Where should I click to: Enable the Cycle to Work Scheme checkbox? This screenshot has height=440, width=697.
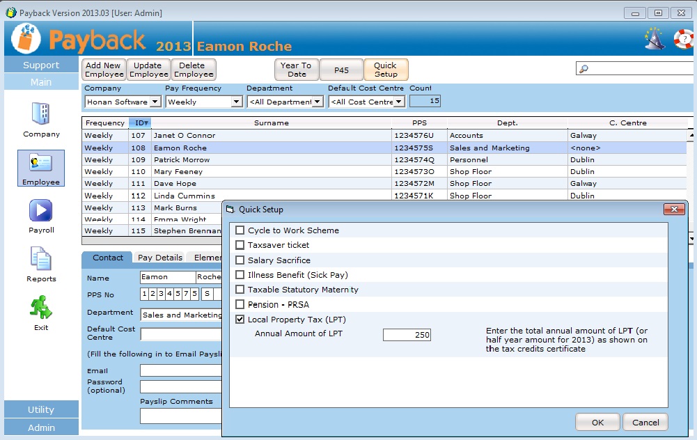pos(240,230)
